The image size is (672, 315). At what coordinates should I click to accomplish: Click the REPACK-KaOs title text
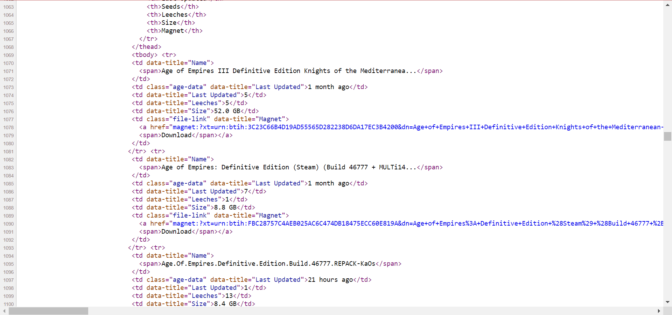[268, 264]
